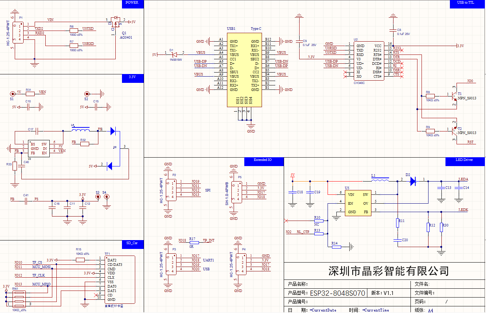Click the T1 NPN_S9013 transistor symbol

[x=455, y=95]
